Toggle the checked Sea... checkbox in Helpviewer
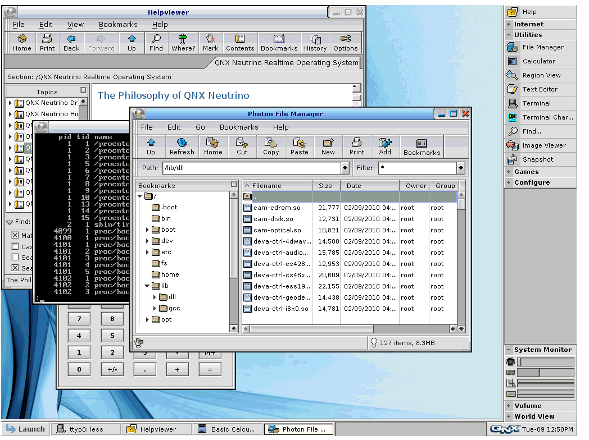This screenshot has height=440, width=589. pos(15,268)
